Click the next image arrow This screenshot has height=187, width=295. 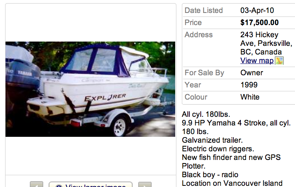pyautogui.click(x=145, y=185)
